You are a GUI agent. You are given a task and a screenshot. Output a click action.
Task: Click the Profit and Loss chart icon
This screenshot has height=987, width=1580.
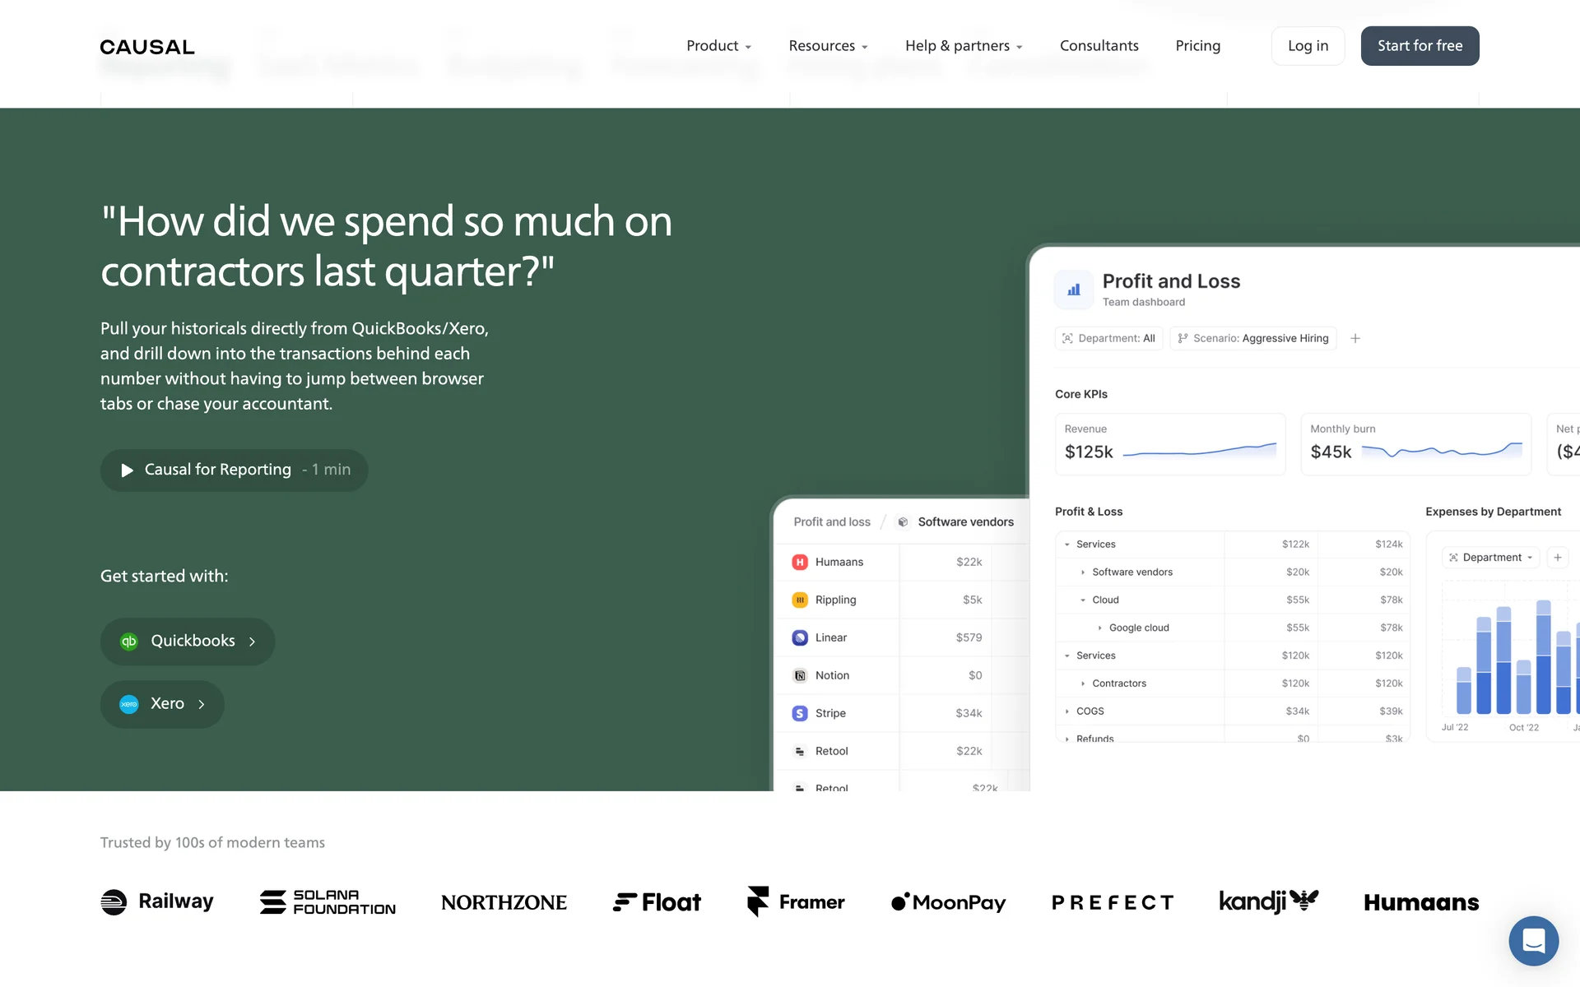(x=1074, y=290)
